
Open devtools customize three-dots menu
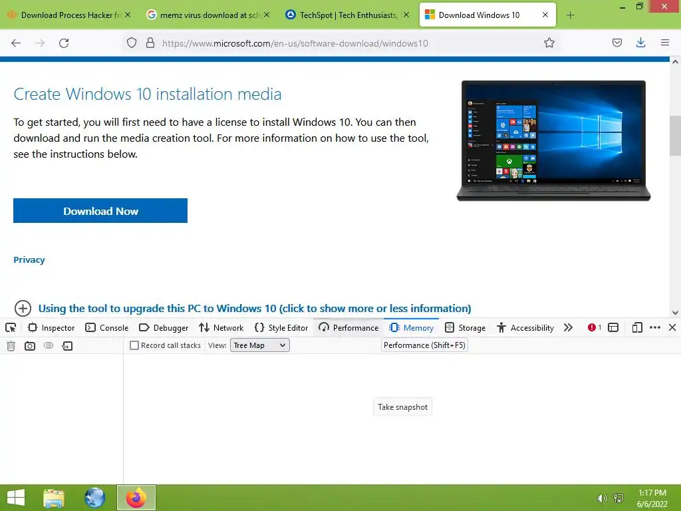point(655,327)
